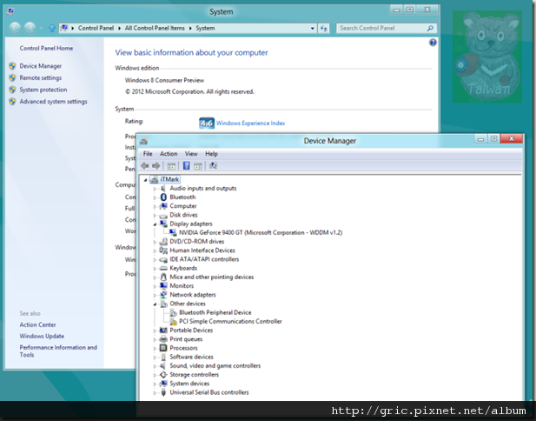Open the View menu in Device Manager
The image size is (536, 421).
(x=191, y=154)
